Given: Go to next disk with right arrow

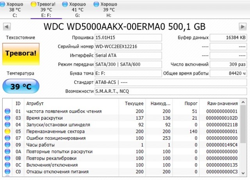Looking at the screenshot, I should tap(243, 26).
